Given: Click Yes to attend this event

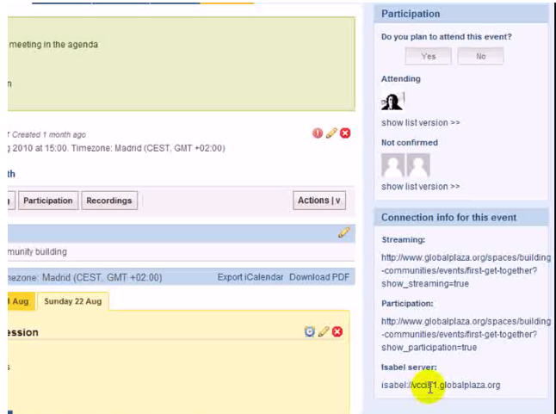Looking at the screenshot, I should pos(428,56).
